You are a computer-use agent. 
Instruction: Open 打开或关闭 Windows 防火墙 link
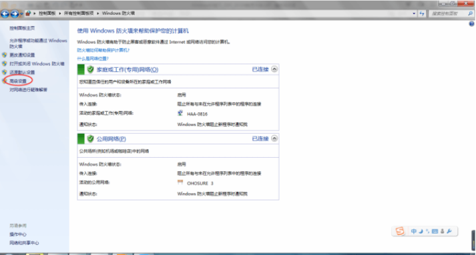(x=37, y=64)
